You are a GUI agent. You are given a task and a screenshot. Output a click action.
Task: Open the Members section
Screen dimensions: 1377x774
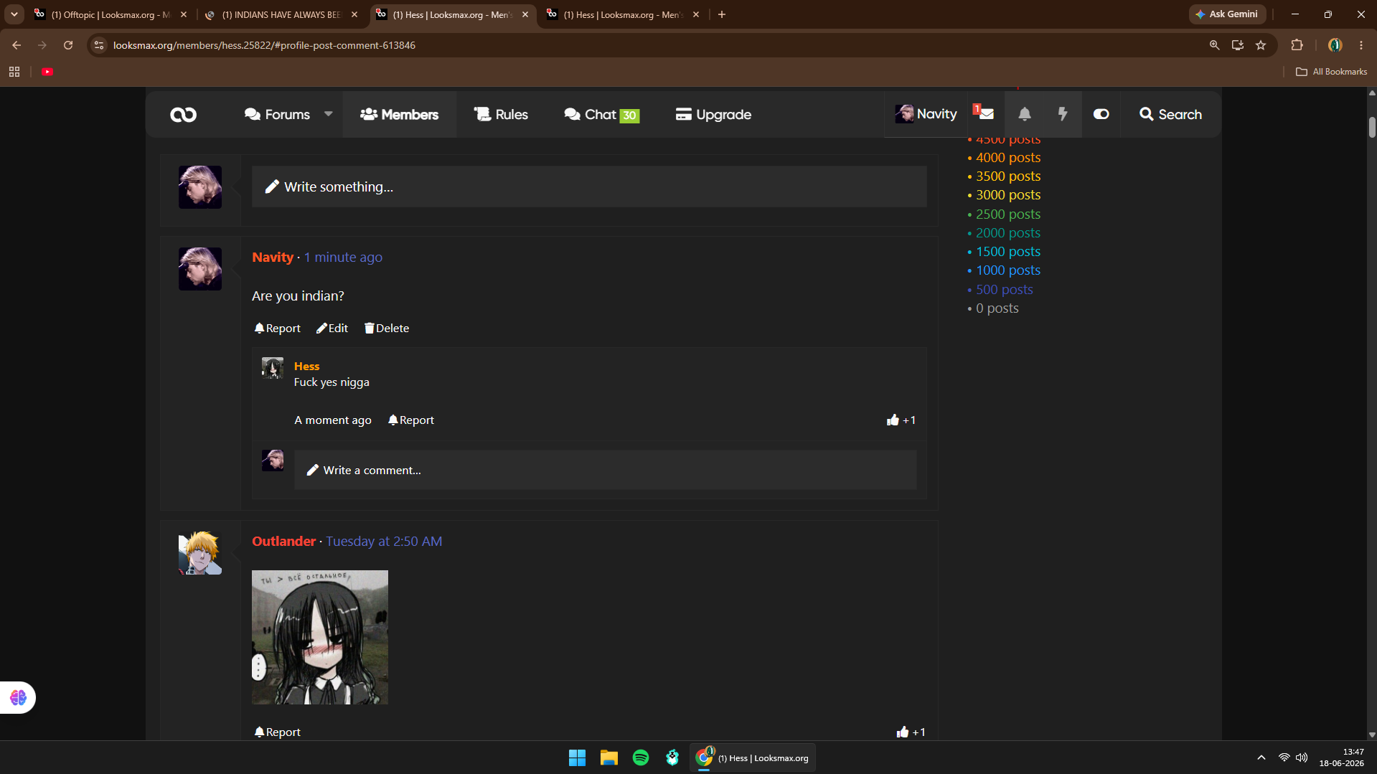[x=400, y=115]
